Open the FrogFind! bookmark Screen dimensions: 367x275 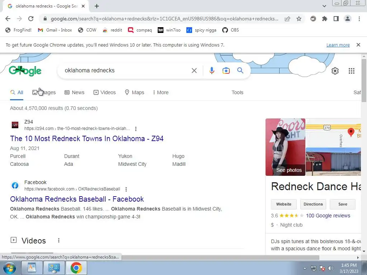coord(19,30)
